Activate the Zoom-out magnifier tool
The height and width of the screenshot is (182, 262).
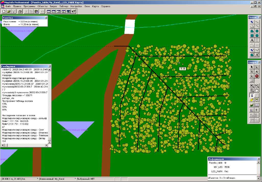[257, 86]
